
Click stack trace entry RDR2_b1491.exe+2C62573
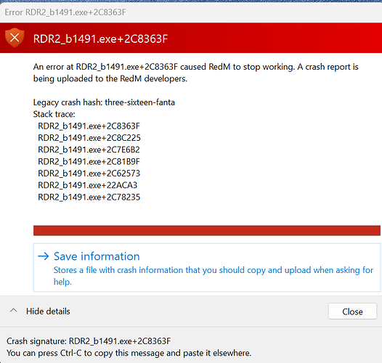(89, 174)
